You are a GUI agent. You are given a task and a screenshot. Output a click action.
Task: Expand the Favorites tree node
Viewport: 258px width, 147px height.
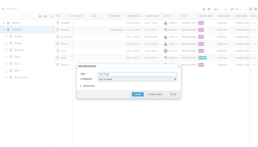coord(4,23)
